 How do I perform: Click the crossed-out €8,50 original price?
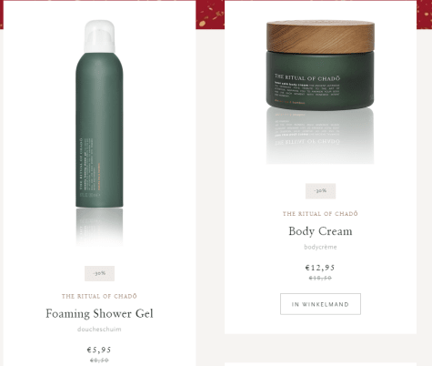[99, 361]
